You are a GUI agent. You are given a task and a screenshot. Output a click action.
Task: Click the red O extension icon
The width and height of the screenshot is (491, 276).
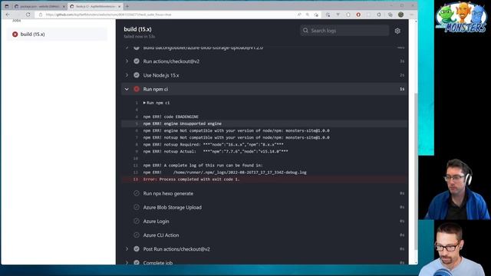(x=358, y=15)
